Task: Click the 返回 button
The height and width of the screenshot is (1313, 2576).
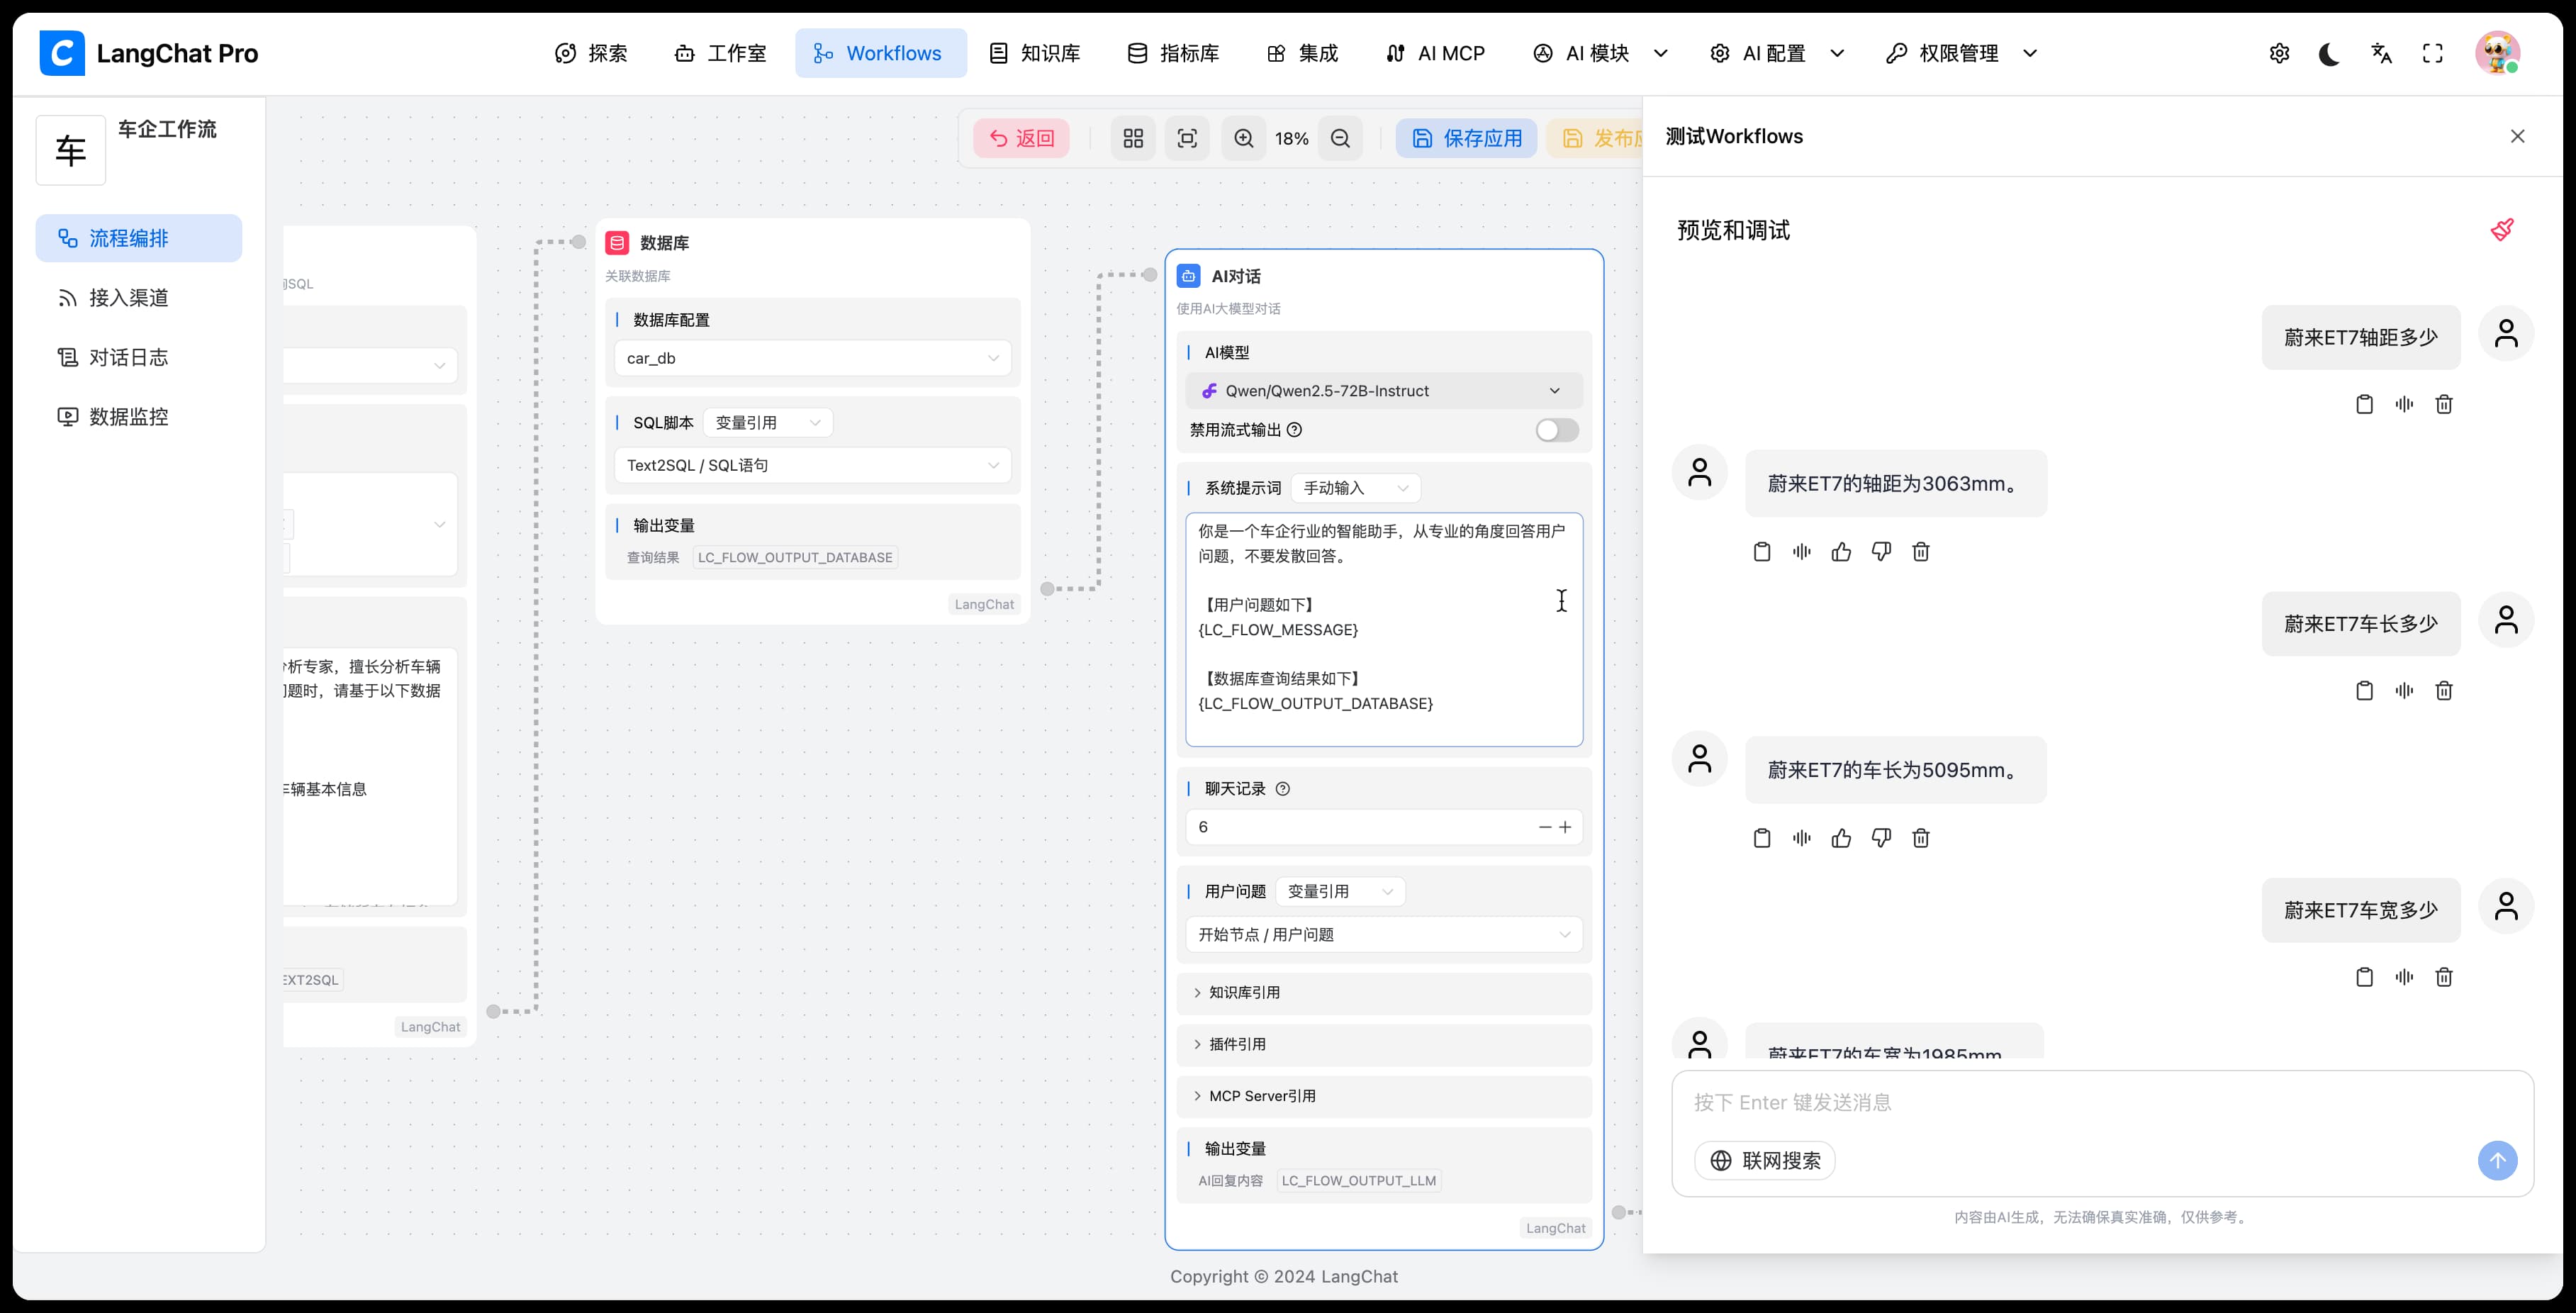Action: pyautogui.click(x=1021, y=138)
